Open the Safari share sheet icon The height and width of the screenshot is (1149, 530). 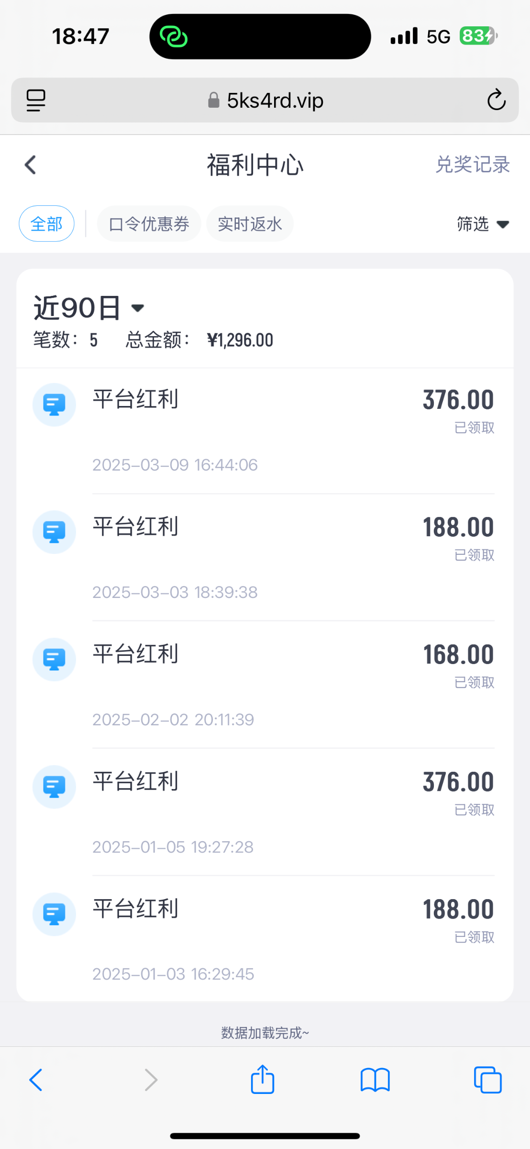point(263,1080)
